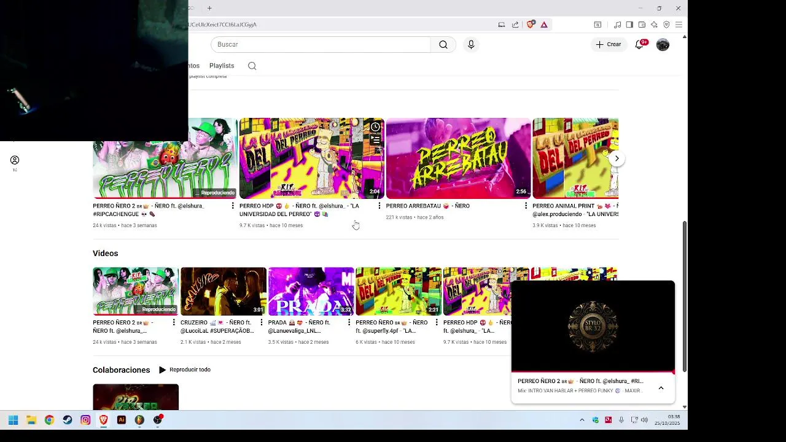The image size is (786, 442).
Task: Toggle the browser sidebar panel icon
Action: point(629,25)
